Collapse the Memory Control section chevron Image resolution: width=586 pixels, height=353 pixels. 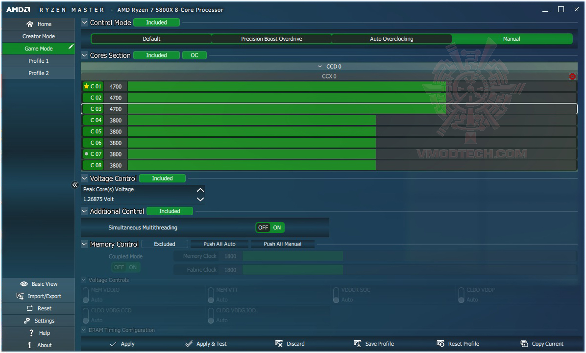[x=84, y=244]
